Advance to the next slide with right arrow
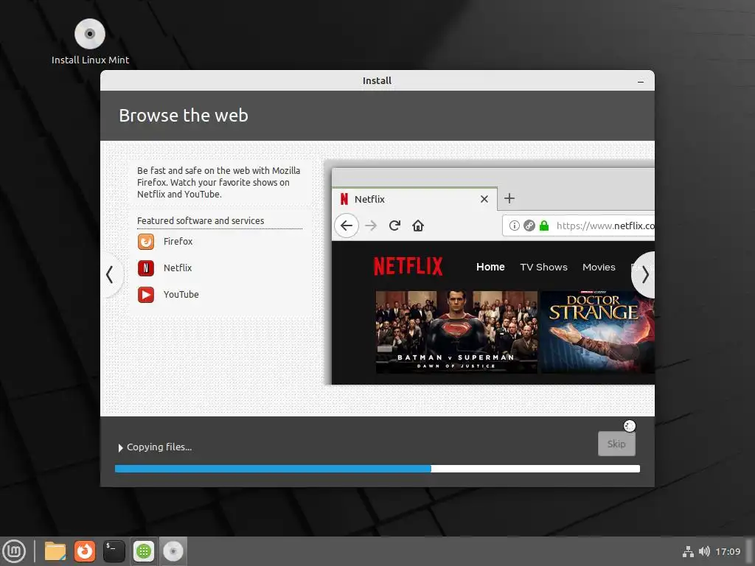 pos(644,275)
